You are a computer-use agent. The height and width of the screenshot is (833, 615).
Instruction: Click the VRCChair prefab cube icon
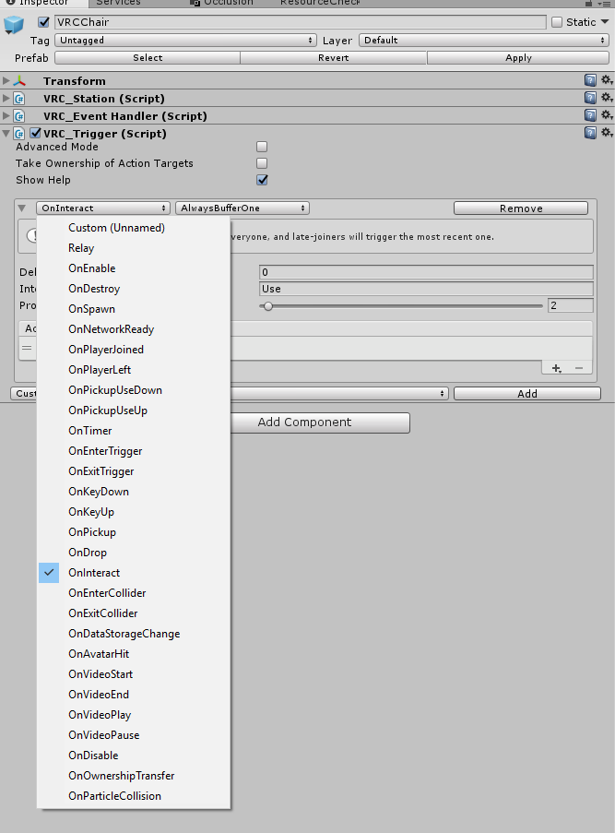(14, 25)
